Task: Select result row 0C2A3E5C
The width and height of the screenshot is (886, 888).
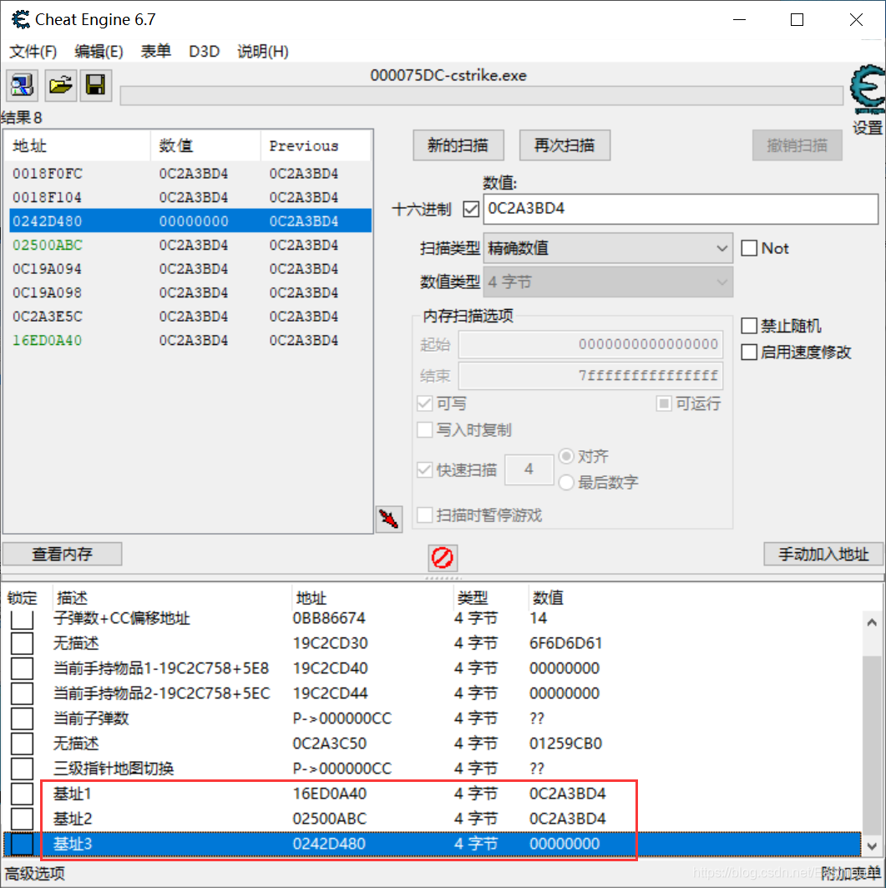Action: 190,317
